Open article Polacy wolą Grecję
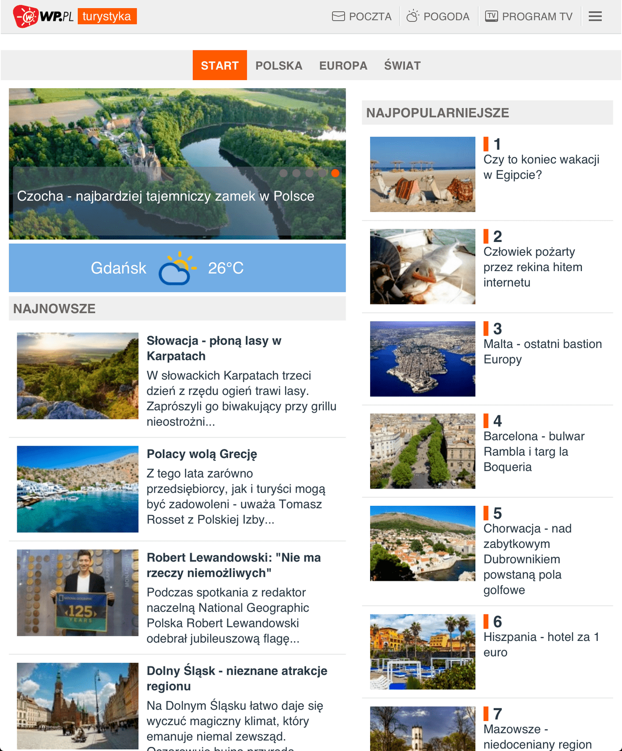Image resolution: width=622 pixels, height=751 pixels. (202, 454)
